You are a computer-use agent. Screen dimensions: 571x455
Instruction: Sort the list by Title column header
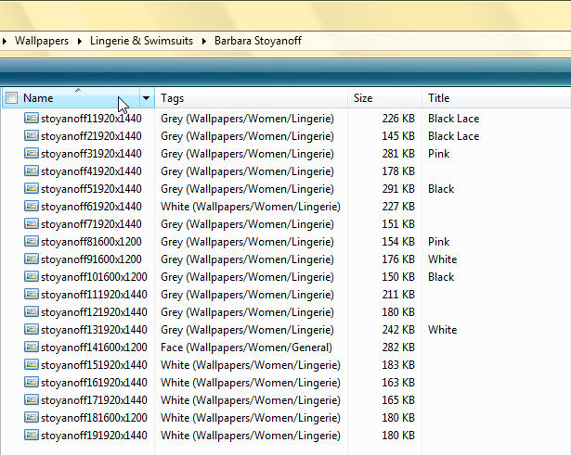pyautogui.click(x=492, y=98)
